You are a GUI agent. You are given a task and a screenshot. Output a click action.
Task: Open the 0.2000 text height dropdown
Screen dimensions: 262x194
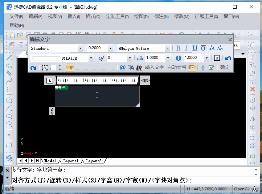[110, 48]
